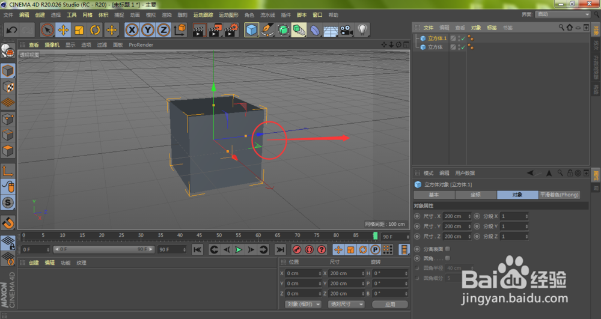This screenshot has height=319, width=601.
Task: Toggle the coordinate system icon
Action: pos(180,30)
